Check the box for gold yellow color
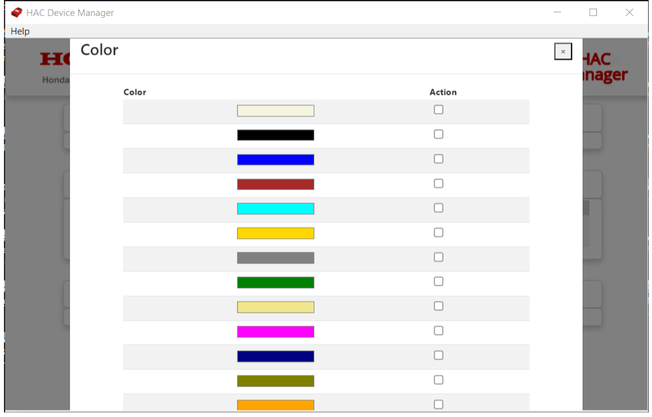 [x=438, y=232]
